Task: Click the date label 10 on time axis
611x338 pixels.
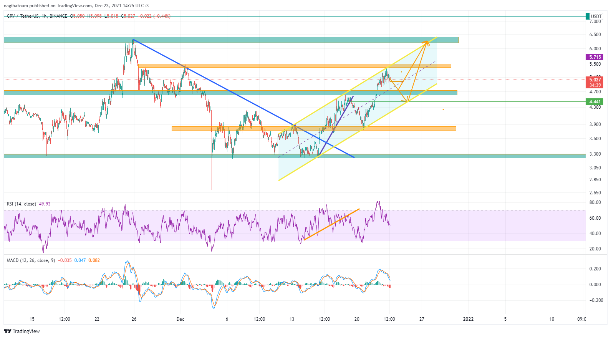Action: [551, 319]
